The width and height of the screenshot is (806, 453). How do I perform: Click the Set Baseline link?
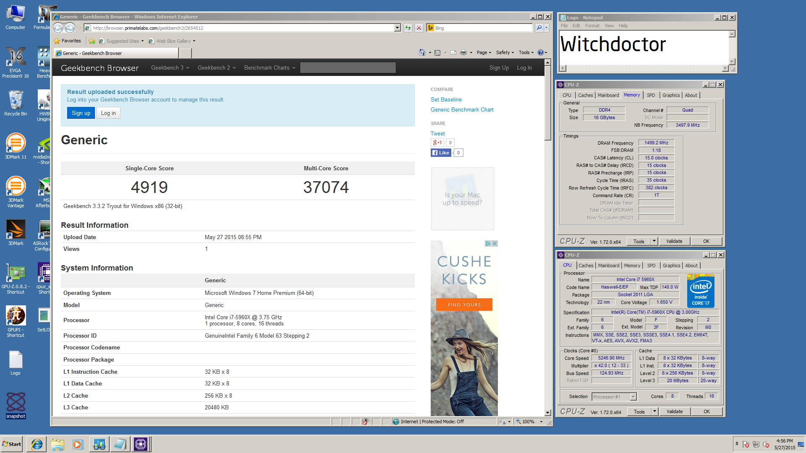tap(446, 99)
